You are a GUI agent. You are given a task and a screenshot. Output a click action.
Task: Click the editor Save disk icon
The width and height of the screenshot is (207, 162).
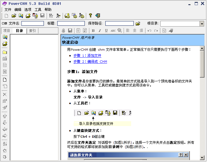tap(70, 31)
